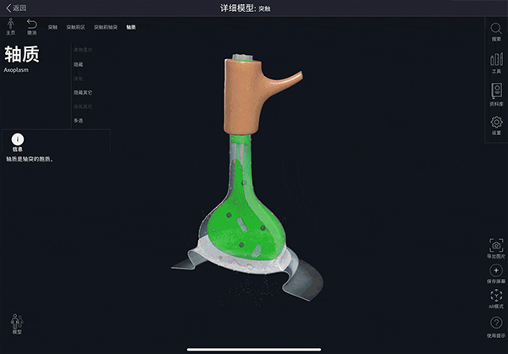Open the 模型 model icon at bottom left
Screen dimensions: 508x354
coord(16,323)
